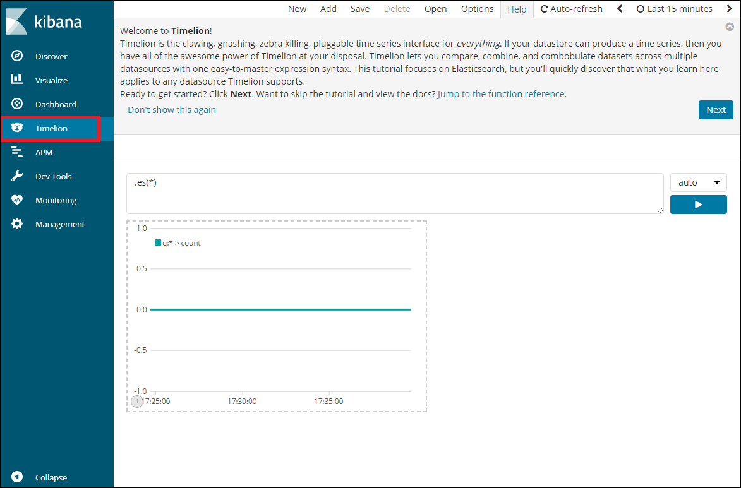Open Discover via compass icon

point(18,56)
